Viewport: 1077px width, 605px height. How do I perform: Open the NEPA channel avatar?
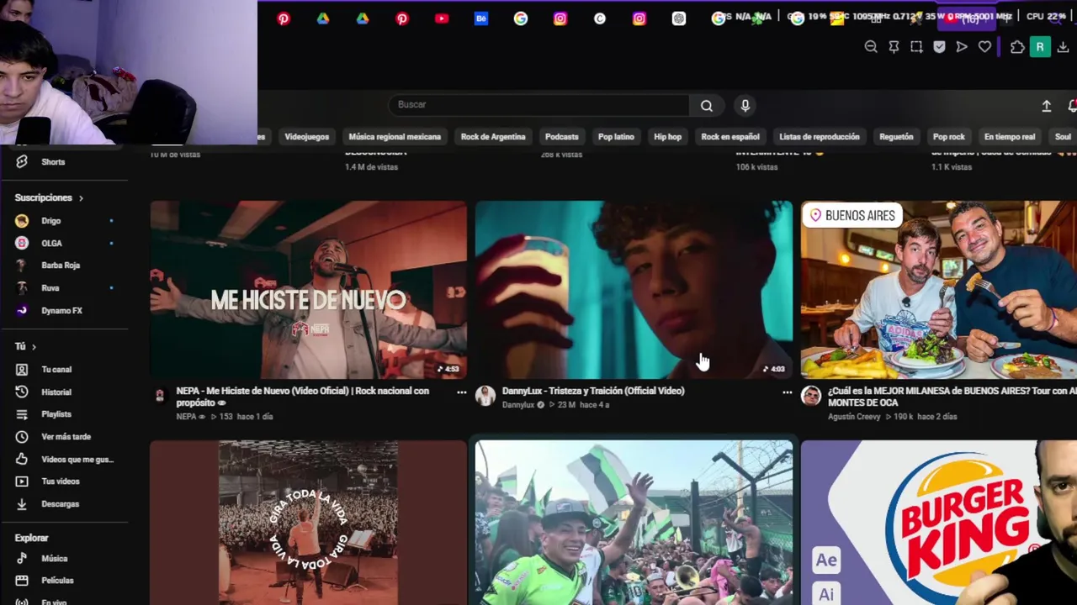160,396
